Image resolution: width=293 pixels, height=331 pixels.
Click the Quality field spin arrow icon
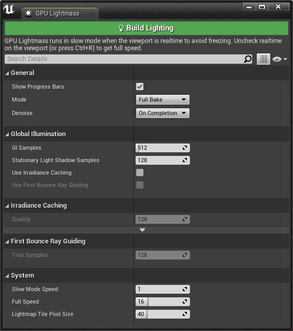point(185,219)
